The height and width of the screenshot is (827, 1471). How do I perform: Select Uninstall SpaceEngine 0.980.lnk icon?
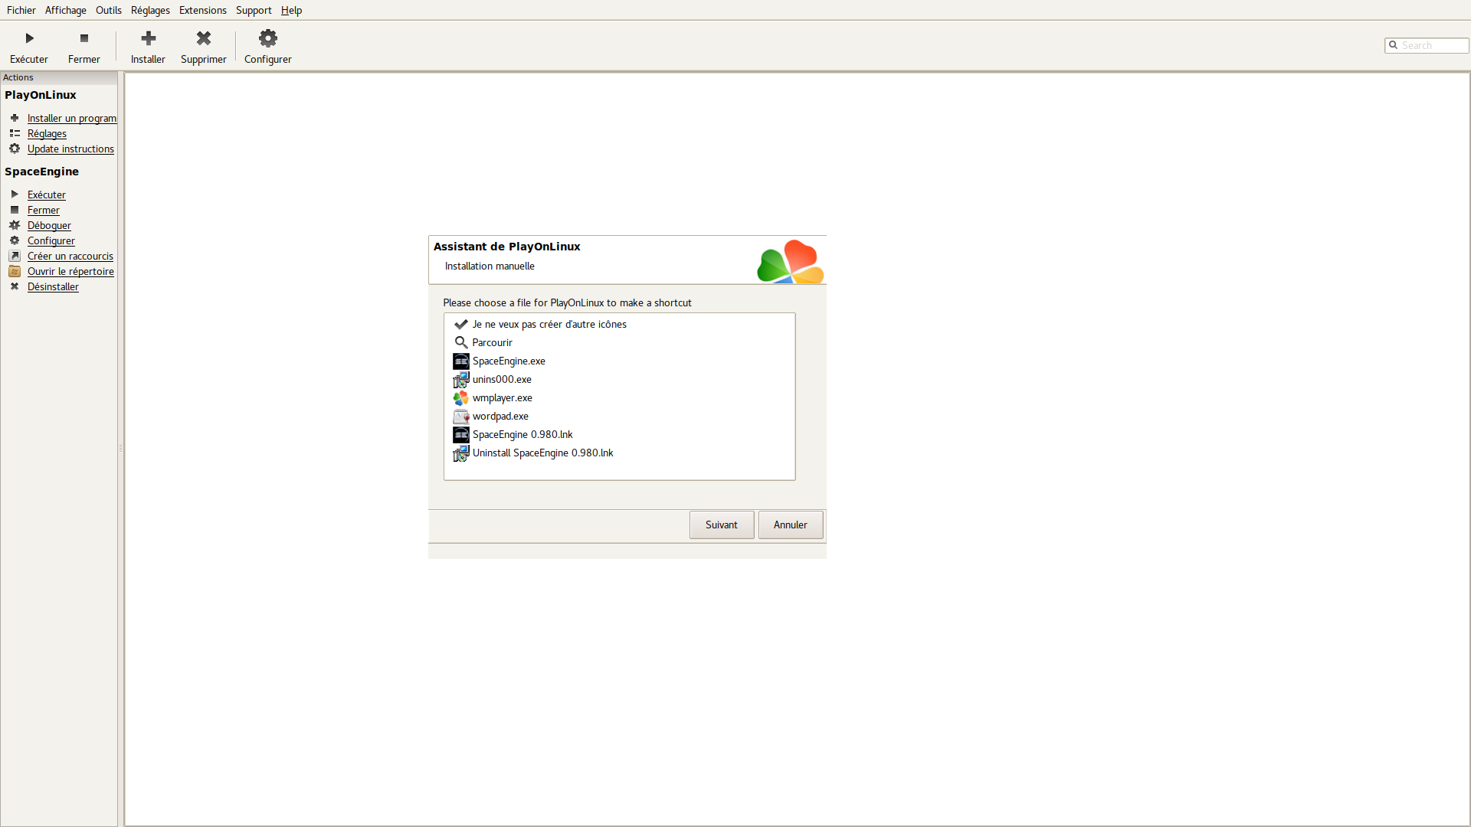coord(460,453)
